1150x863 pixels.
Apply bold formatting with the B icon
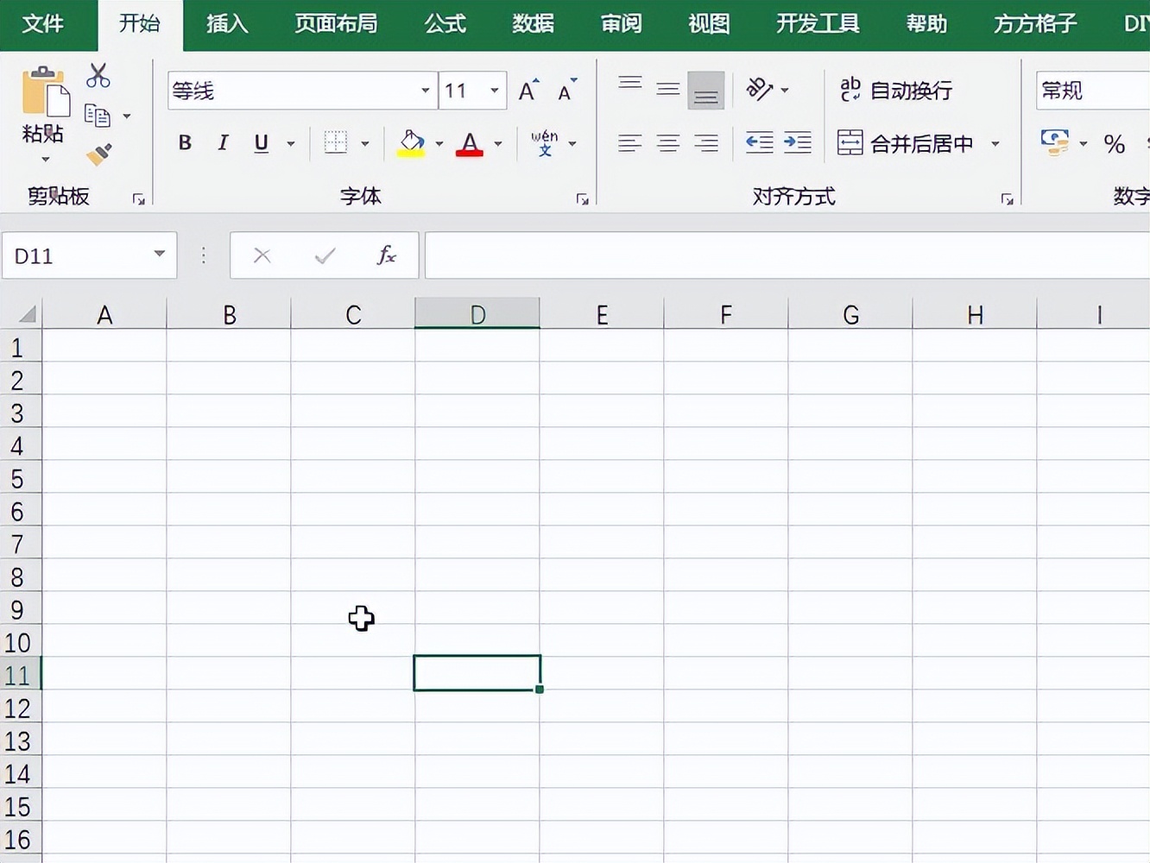[x=184, y=143]
